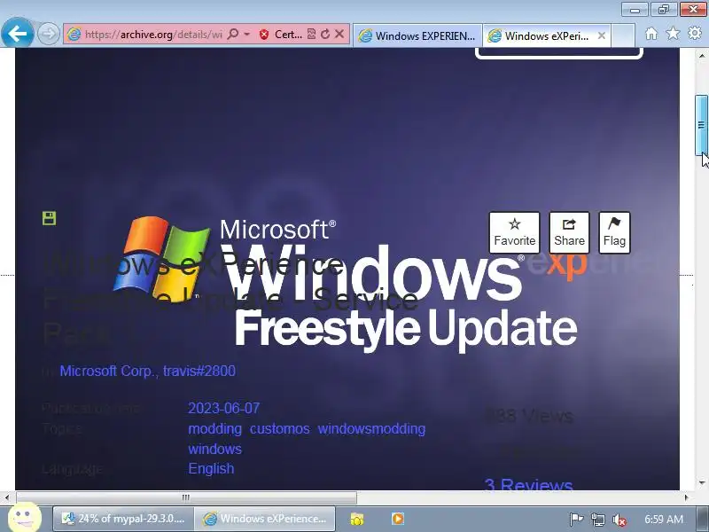Jump to the 3 Reviews link
The height and width of the screenshot is (532, 709).
click(528, 485)
